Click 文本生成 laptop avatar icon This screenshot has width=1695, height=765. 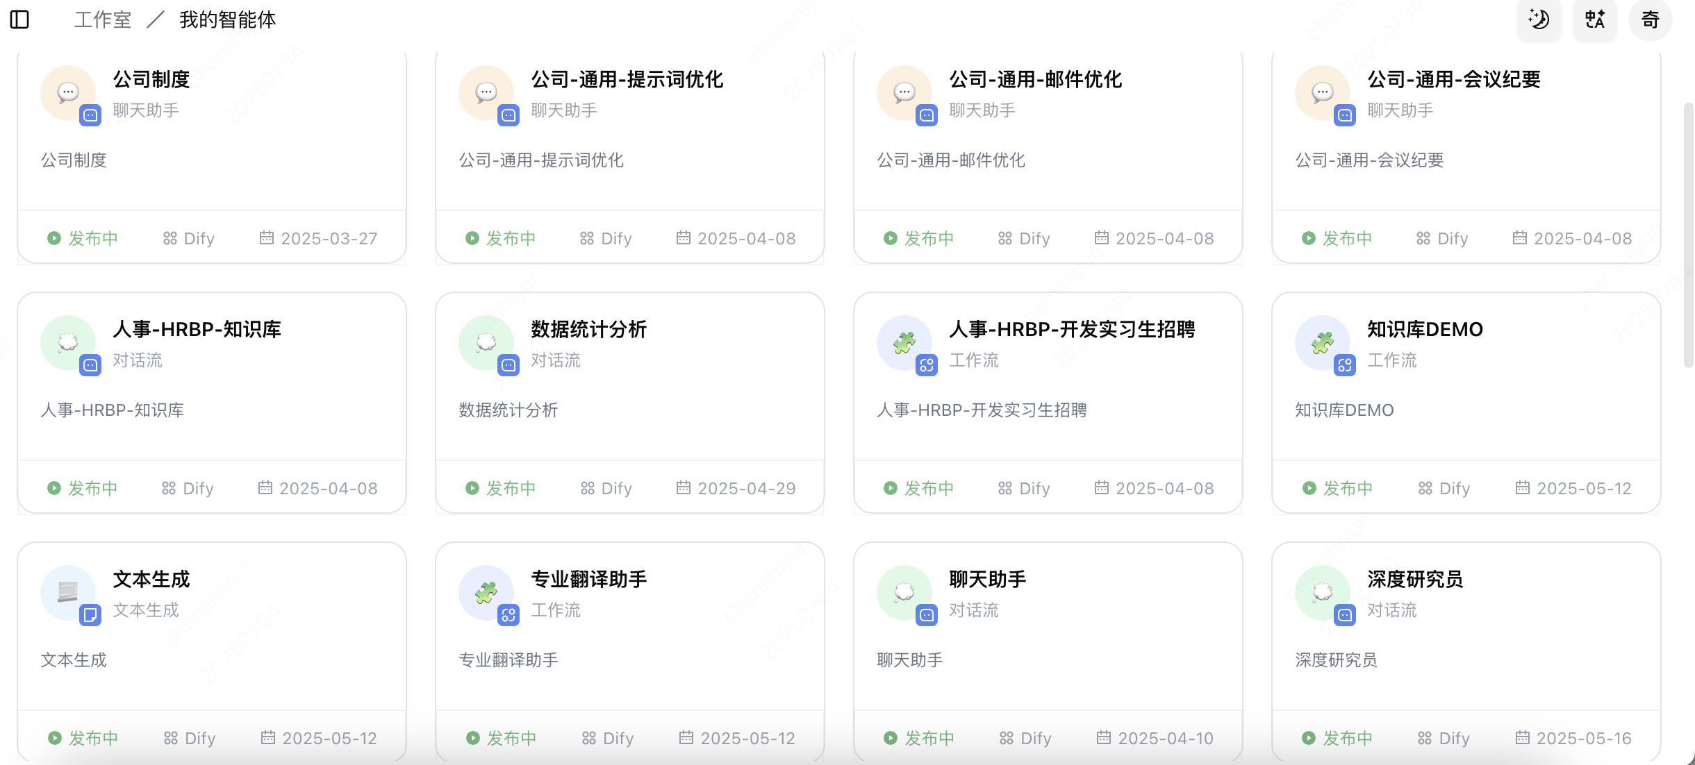pyautogui.click(x=68, y=593)
